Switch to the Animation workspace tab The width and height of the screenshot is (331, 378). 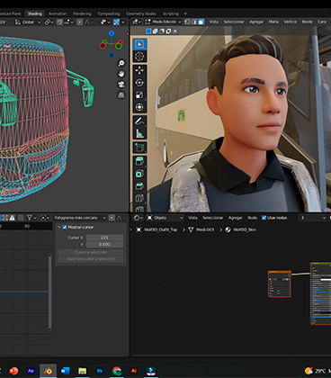click(x=58, y=13)
